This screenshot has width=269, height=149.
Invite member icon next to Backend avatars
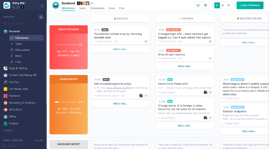pyautogui.click(x=92, y=3)
